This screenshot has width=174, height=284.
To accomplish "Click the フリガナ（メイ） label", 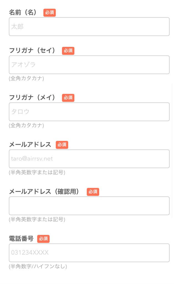I will pyautogui.click(x=32, y=98).
